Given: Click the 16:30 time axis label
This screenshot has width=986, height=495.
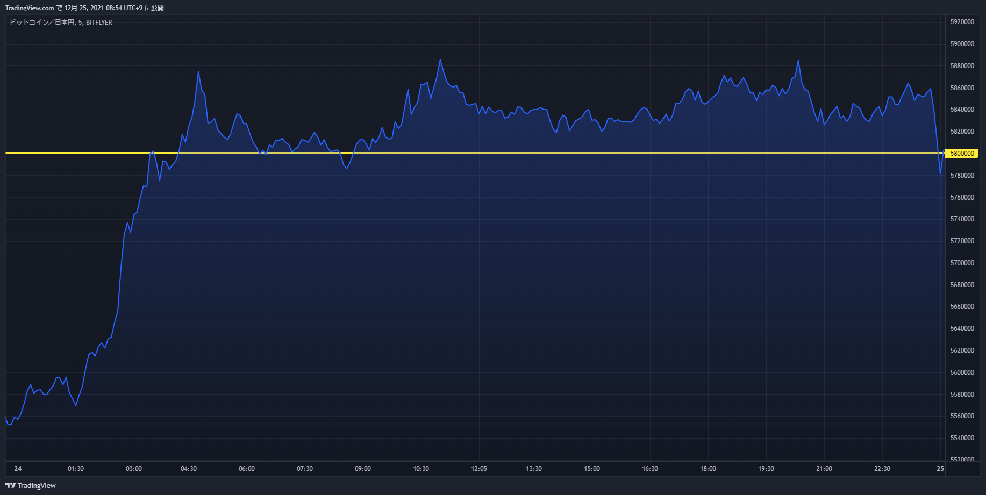Looking at the screenshot, I should coord(650,469).
